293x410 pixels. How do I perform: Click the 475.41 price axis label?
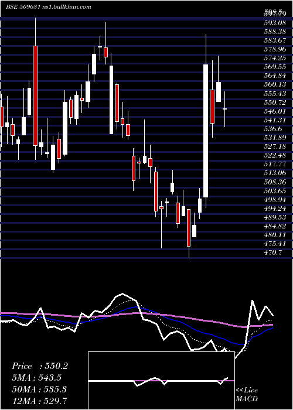(275, 244)
